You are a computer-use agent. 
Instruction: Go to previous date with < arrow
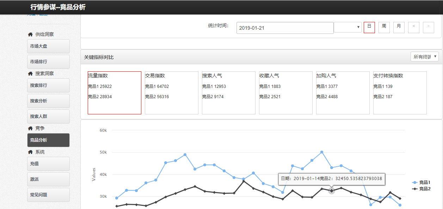tap(413, 28)
